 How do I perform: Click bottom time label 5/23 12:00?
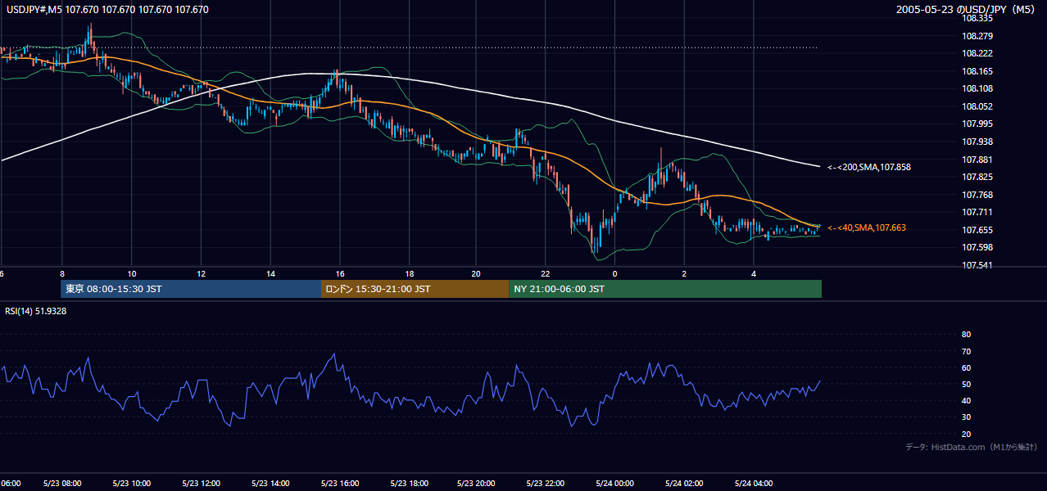(202, 484)
